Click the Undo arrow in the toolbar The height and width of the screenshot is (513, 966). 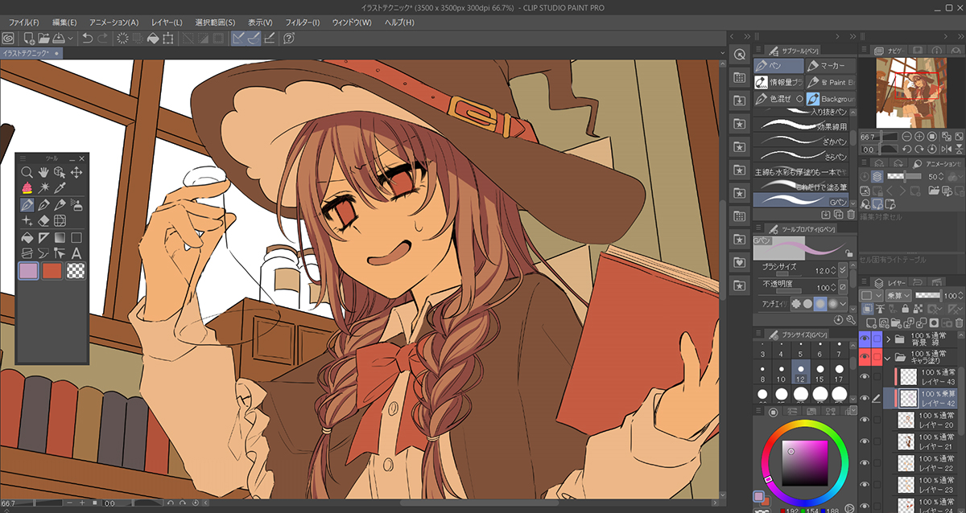pos(87,38)
